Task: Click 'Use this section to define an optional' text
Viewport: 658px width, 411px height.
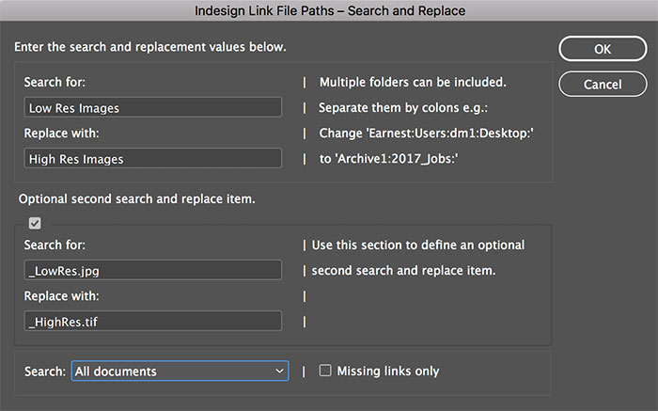Action: (418, 245)
